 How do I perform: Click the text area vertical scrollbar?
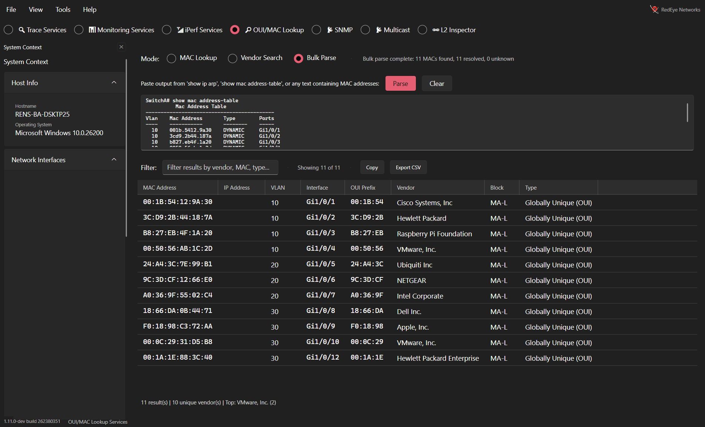pyautogui.click(x=687, y=113)
